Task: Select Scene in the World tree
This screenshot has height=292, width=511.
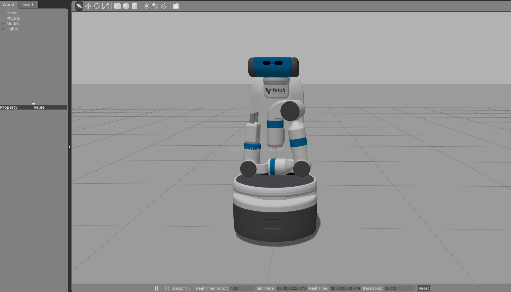Action: pos(12,13)
